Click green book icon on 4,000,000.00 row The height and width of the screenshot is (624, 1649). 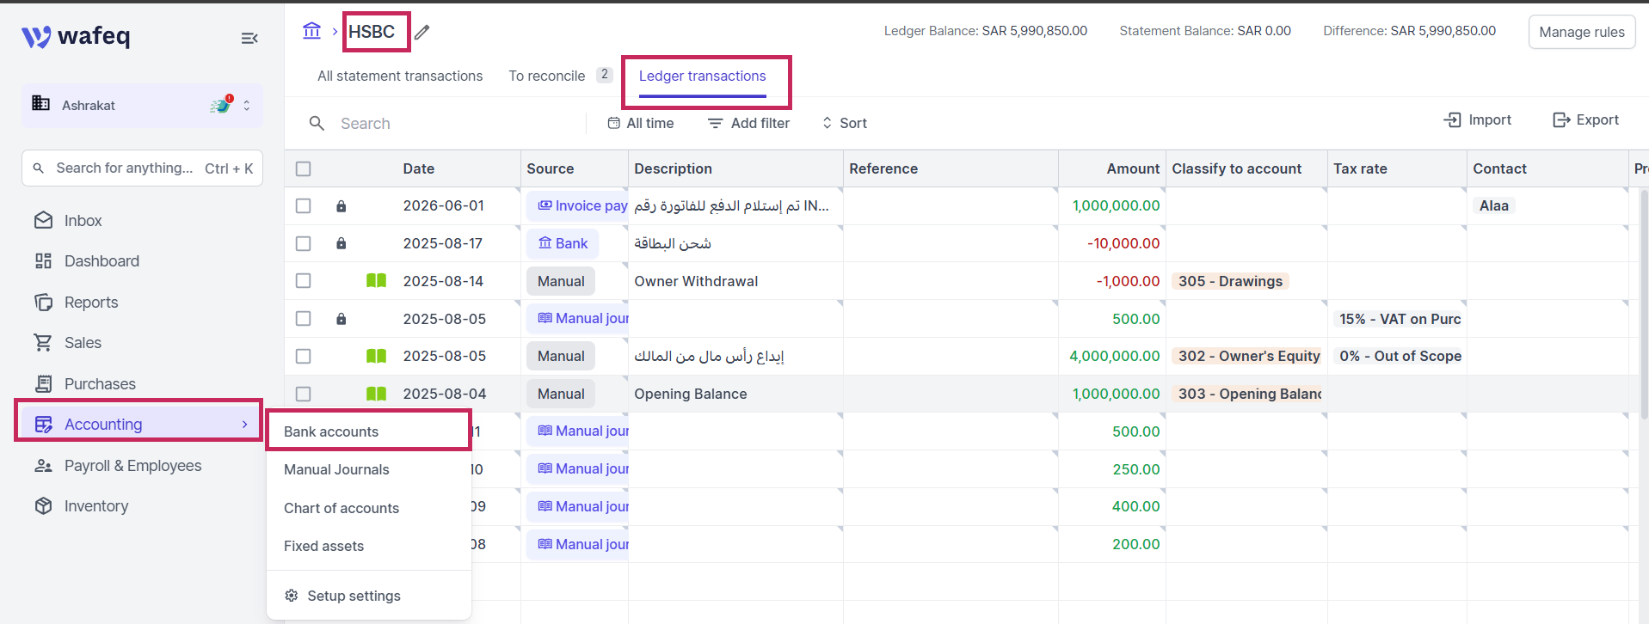tap(376, 356)
